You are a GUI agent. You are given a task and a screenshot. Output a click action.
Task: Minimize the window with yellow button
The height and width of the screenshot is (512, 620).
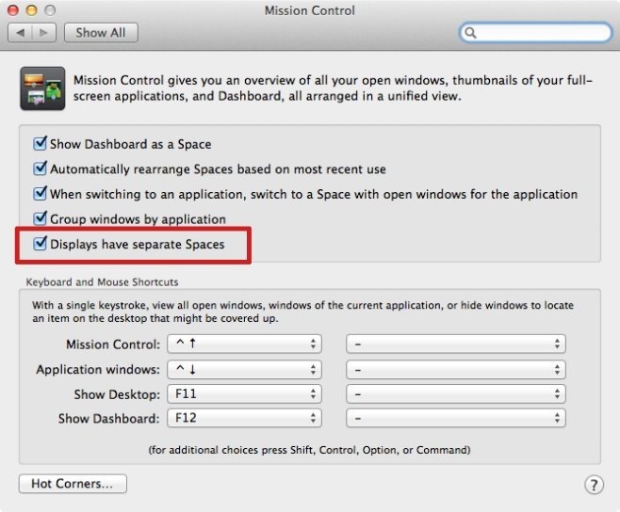coord(32,10)
